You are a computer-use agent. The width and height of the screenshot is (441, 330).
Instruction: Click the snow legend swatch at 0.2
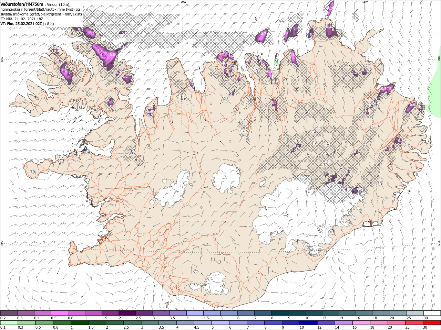(9, 313)
